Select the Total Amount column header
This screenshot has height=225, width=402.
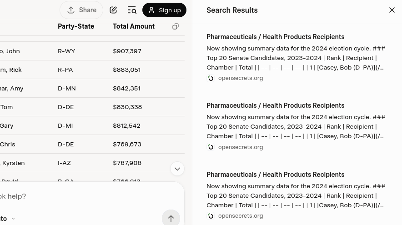pos(134,26)
